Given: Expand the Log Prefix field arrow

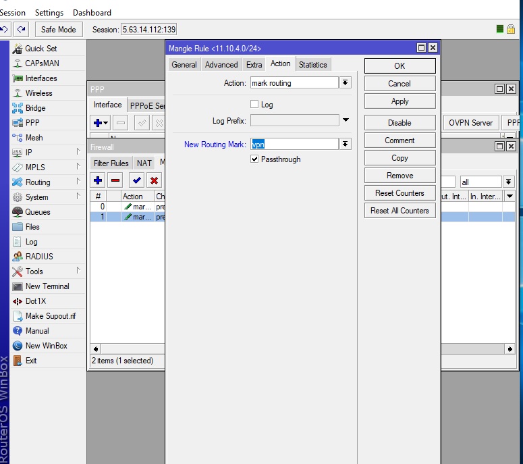Looking at the screenshot, I should point(346,120).
